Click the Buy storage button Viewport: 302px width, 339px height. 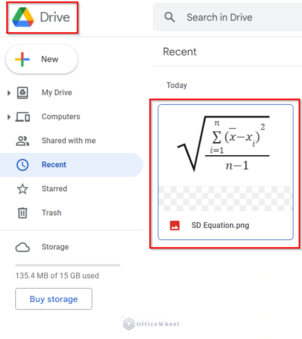54,299
